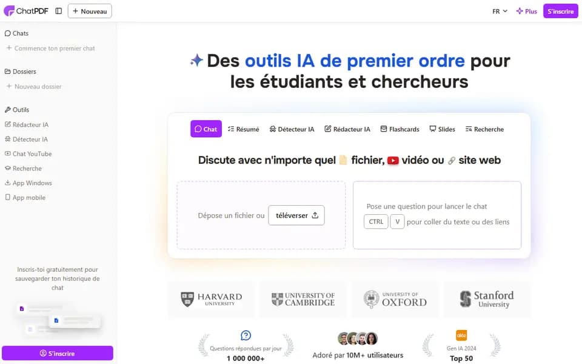The height and width of the screenshot is (364, 582).
Task: Click the App mobile phone icon
Action: (x=7, y=197)
